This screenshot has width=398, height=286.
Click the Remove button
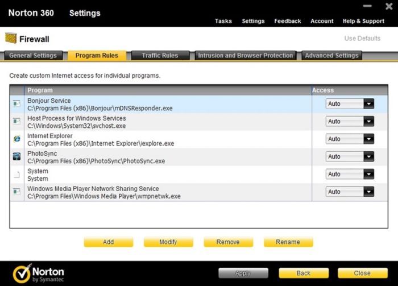click(x=228, y=242)
